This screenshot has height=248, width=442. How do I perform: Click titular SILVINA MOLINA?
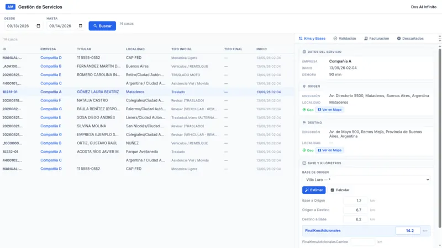click(91, 126)
